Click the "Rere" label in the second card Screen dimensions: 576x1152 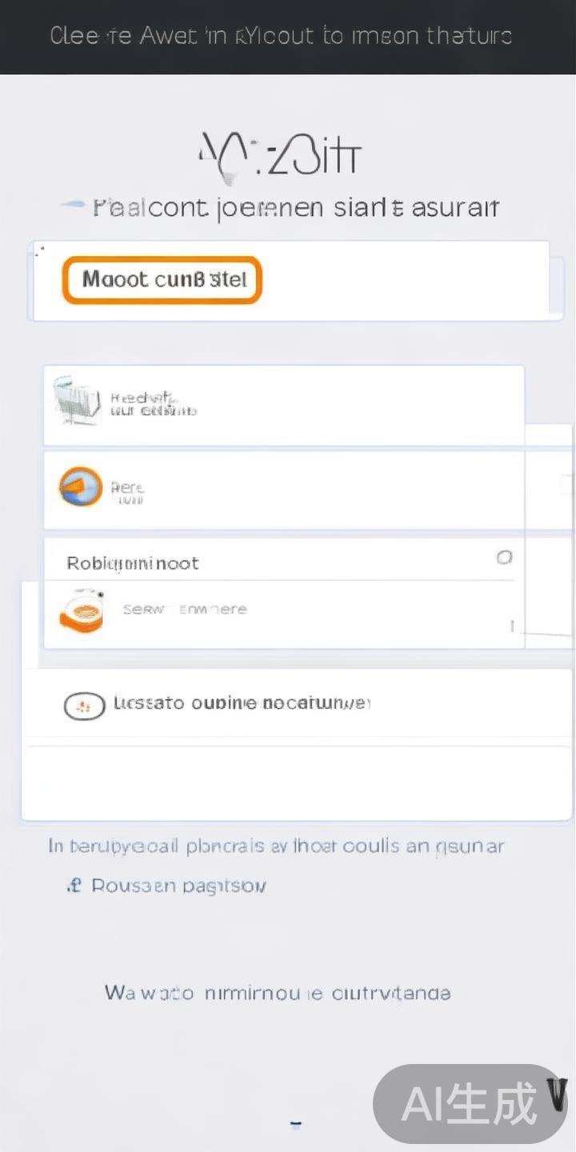click(127, 488)
